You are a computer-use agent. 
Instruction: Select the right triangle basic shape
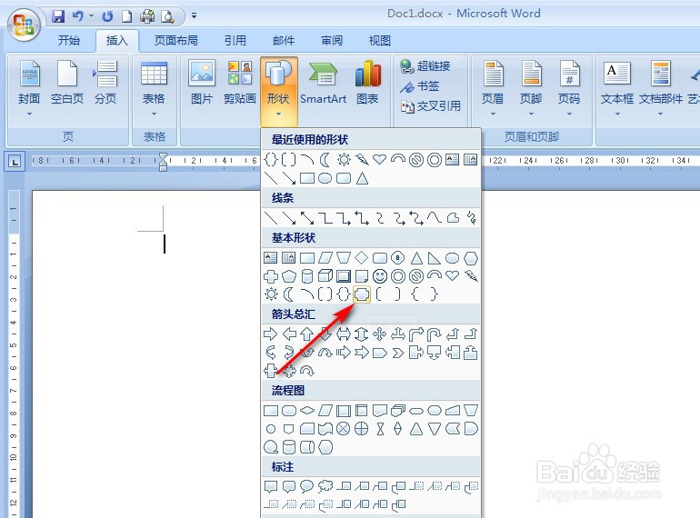coord(434,258)
